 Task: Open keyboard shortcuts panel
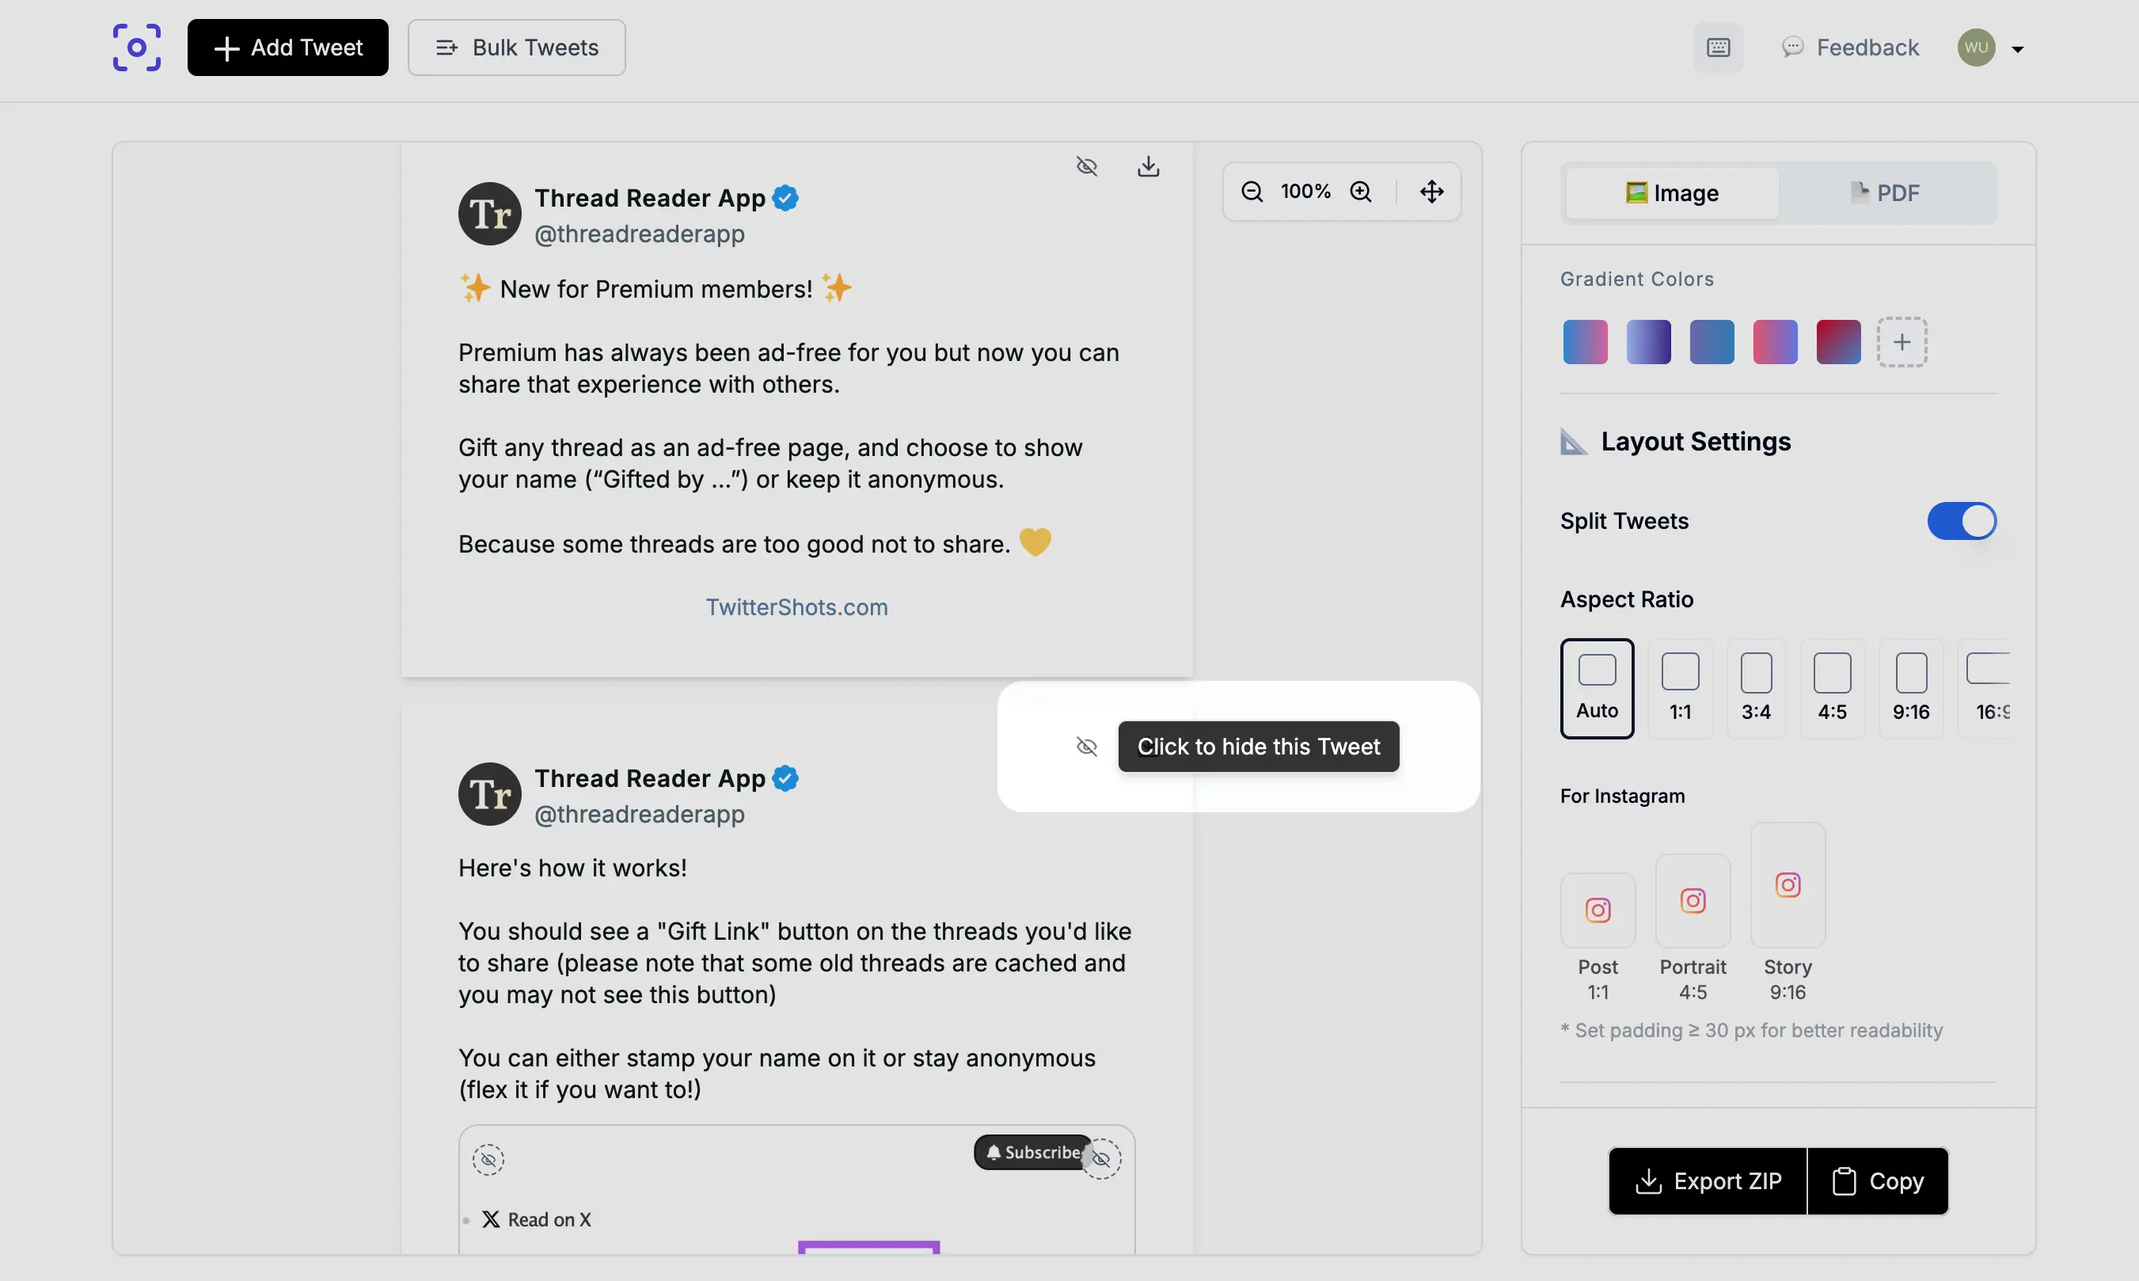click(x=1718, y=48)
